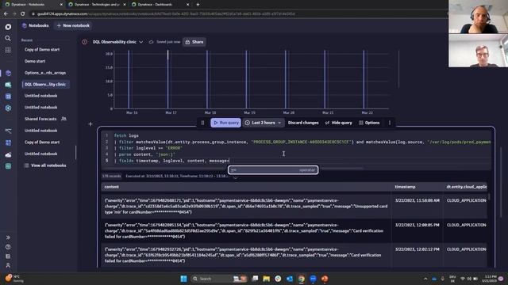
Task: Click the Mar 17 bar in chart
Action: 167,79
